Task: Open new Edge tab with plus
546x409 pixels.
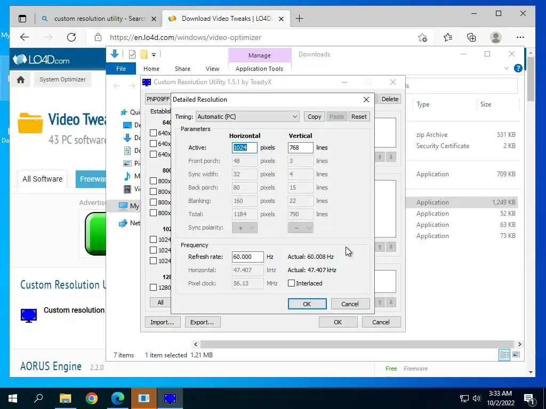Action: click(x=299, y=19)
